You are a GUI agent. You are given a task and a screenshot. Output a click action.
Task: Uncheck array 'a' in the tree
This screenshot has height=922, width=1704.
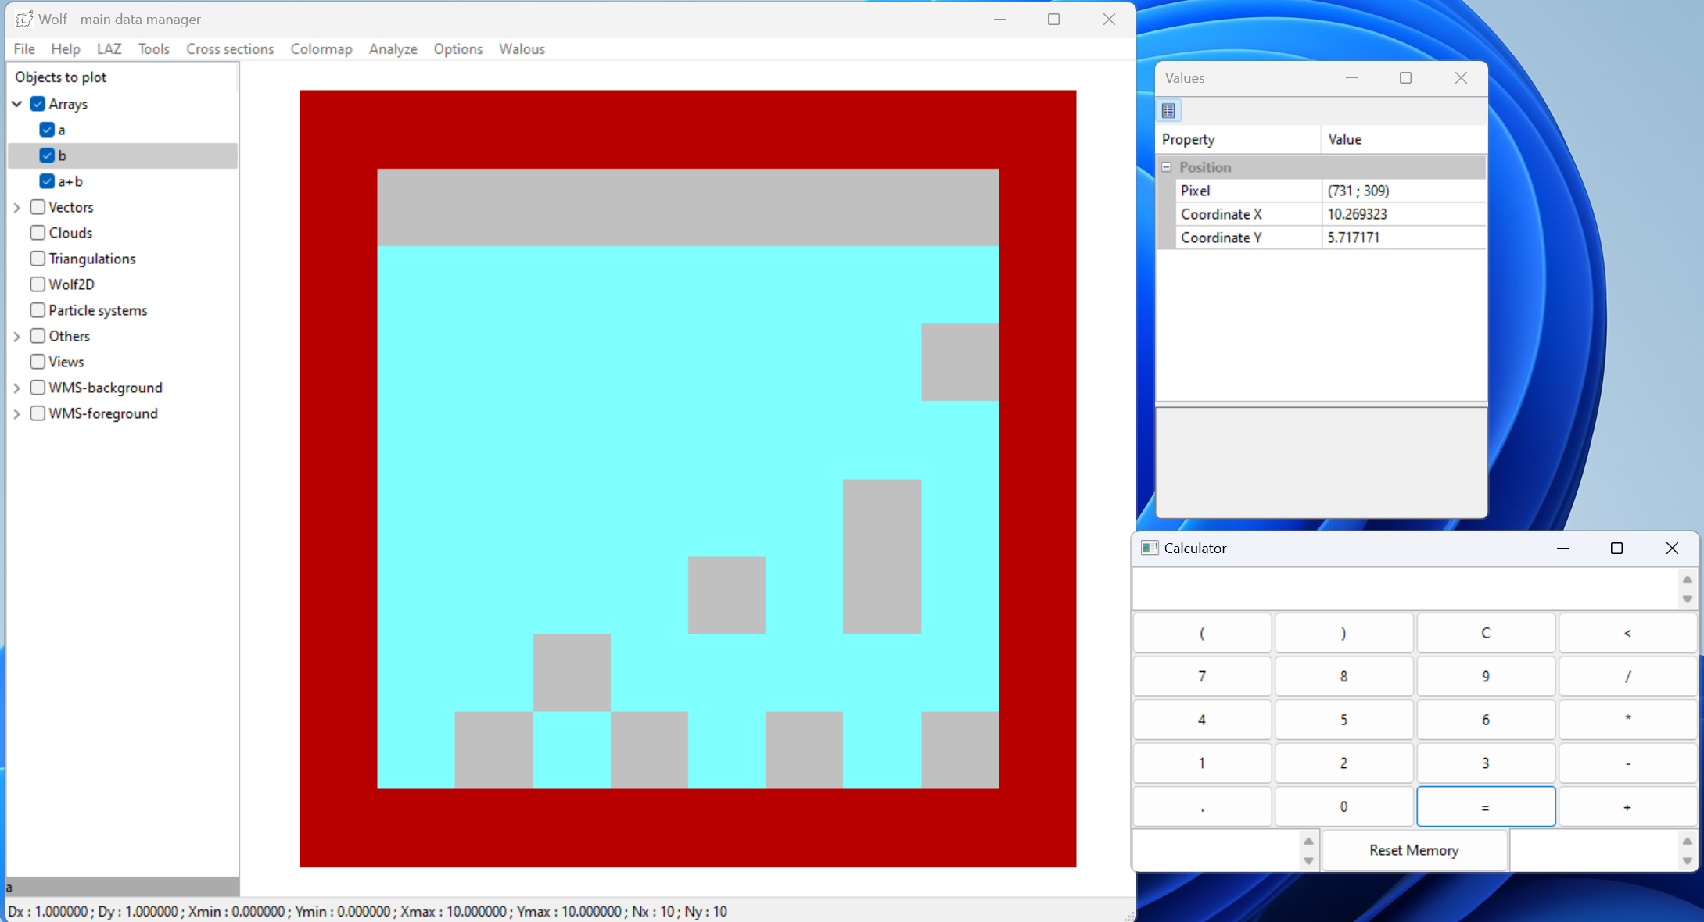pyautogui.click(x=47, y=130)
